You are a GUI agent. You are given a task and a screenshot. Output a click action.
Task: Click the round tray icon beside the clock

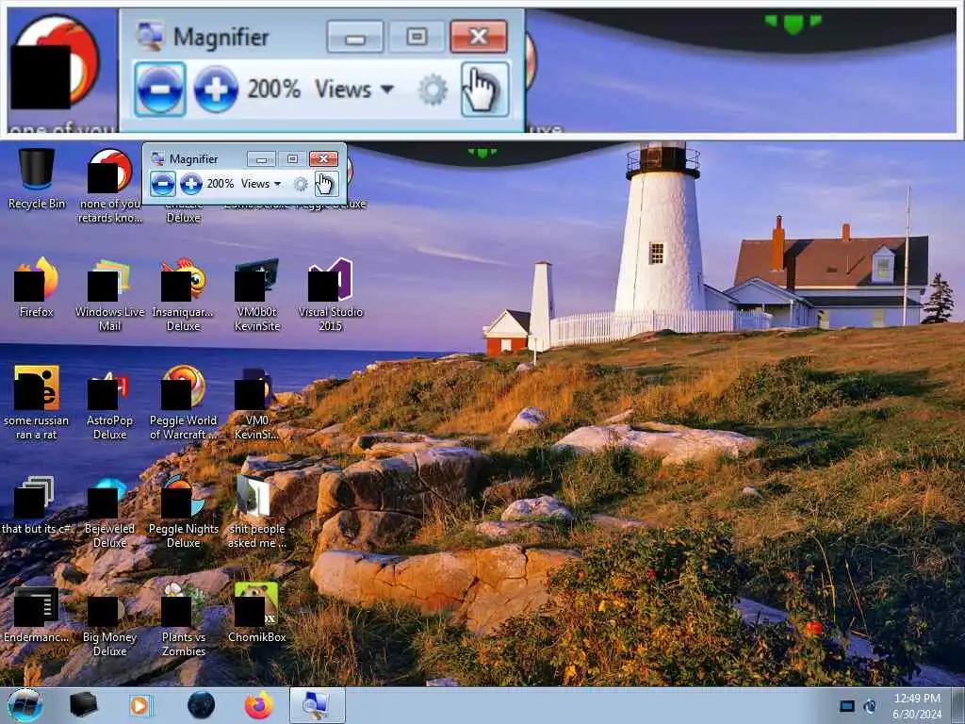[870, 706]
